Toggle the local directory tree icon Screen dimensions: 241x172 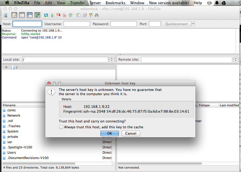[22, 15]
